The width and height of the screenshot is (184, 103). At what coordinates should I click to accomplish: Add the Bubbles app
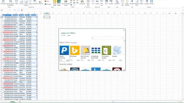tap(120, 60)
